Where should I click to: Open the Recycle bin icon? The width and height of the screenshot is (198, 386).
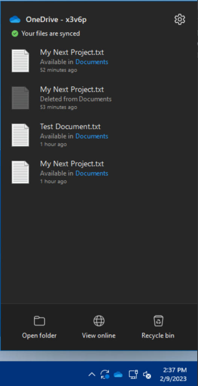158,321
